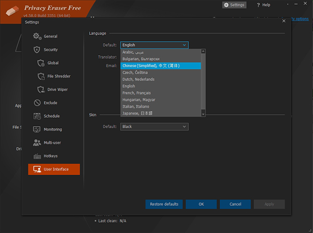
Task: Open the User Interface settings tab
Action: pyautogui.click(x=54, y=169)
